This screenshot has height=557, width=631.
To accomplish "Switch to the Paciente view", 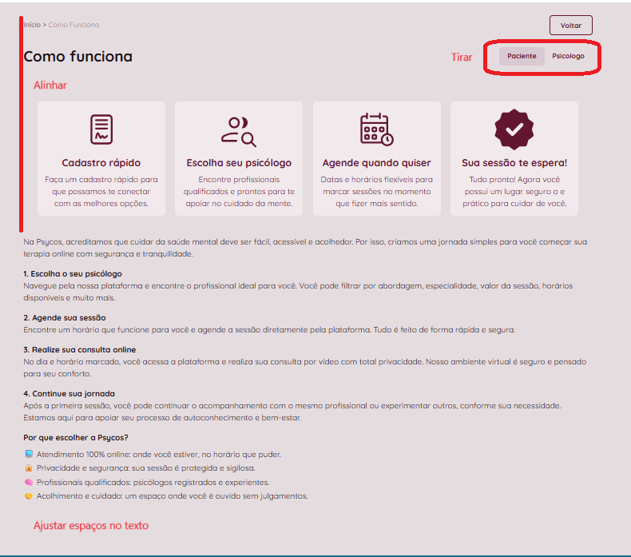I will [x=522, y=56].
